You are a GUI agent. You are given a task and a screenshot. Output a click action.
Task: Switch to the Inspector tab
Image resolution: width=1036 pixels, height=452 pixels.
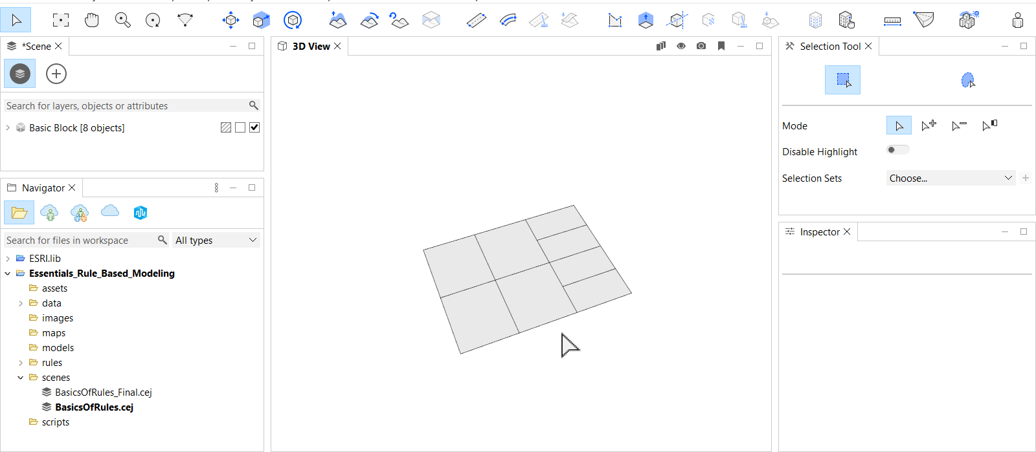click(819, 232)
